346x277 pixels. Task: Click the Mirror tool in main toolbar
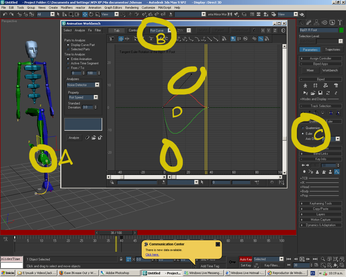point(230,14)
